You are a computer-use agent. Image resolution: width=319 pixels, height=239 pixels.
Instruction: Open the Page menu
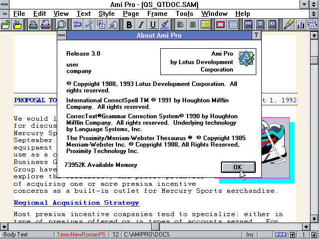[131, 13]
